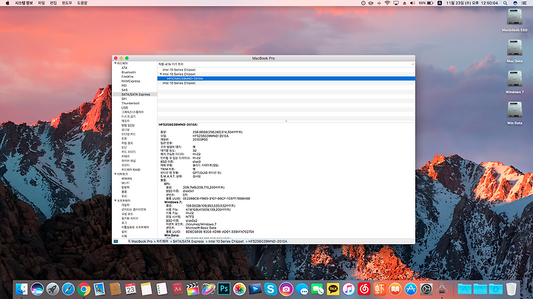Click SATA/SATA Express in path bar
The height and width of the screenshot is (299, 533).
(x=188, y=241)
